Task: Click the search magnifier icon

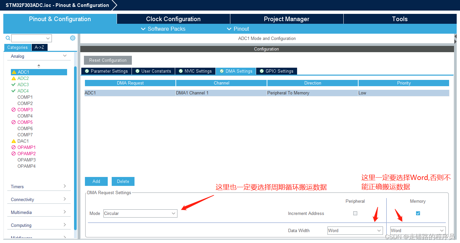Action: point(8,38)
